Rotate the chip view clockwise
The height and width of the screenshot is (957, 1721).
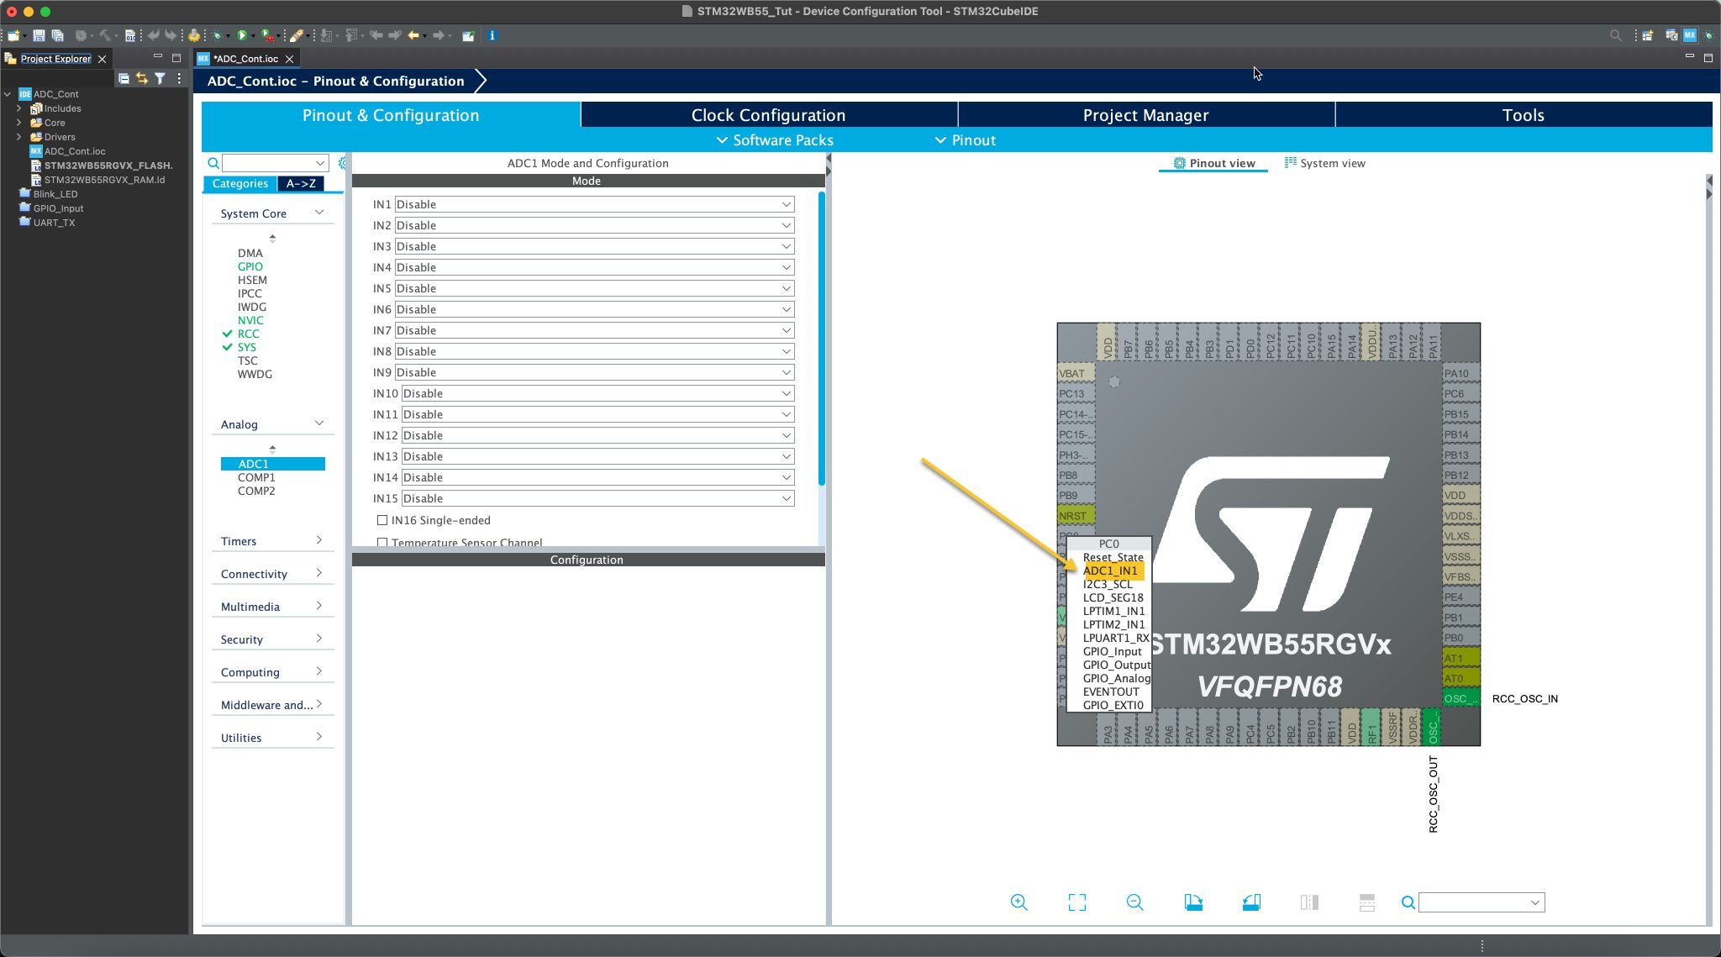click(1193, 902)
